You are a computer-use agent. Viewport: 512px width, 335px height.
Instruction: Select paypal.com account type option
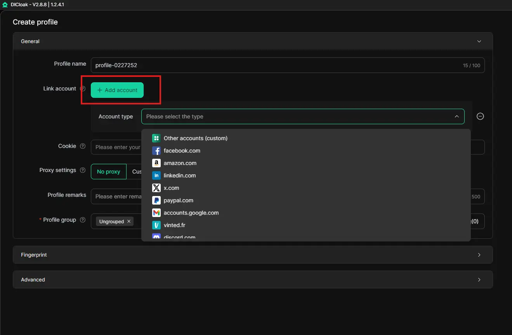[178, 200]
